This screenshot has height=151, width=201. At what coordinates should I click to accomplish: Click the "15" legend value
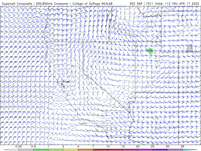[x=123, y=146]
